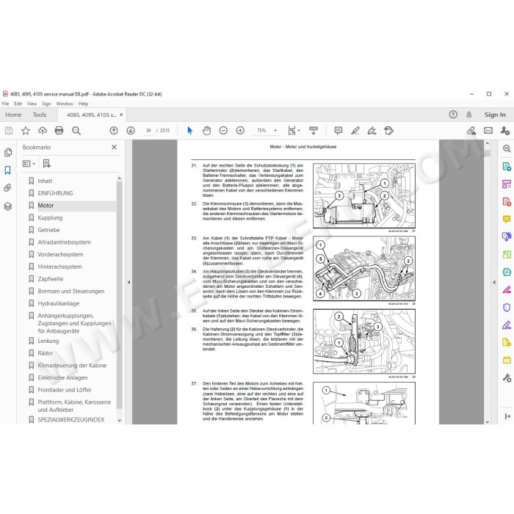Open the Inhalt bookmark
Image resolution: width=514 pixels, height=514 pixels.
(x=45, y=181)
